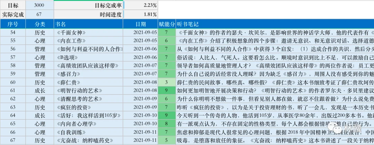Open note beginning 领导者如何高质量地管理人才
This screenshot has height=145, width=374.
tap(275, 66)
